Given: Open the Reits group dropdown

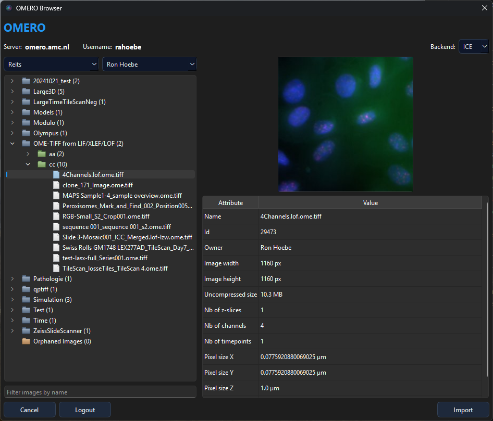Looking at the screenshot, I should (x=51, y=64).
